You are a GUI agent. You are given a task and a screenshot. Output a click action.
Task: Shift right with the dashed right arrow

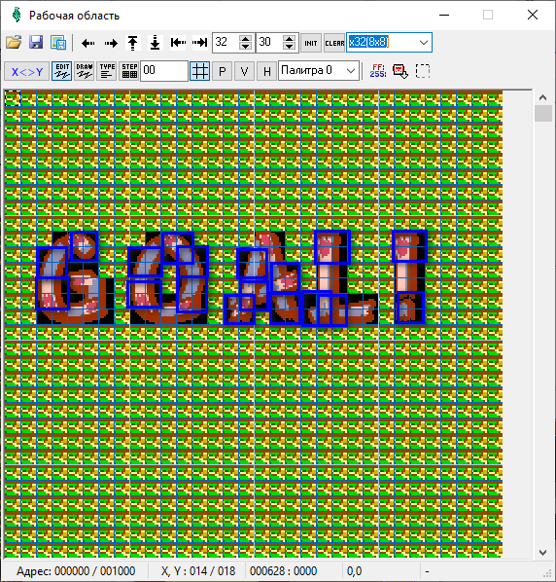click(x=111, y=44)
